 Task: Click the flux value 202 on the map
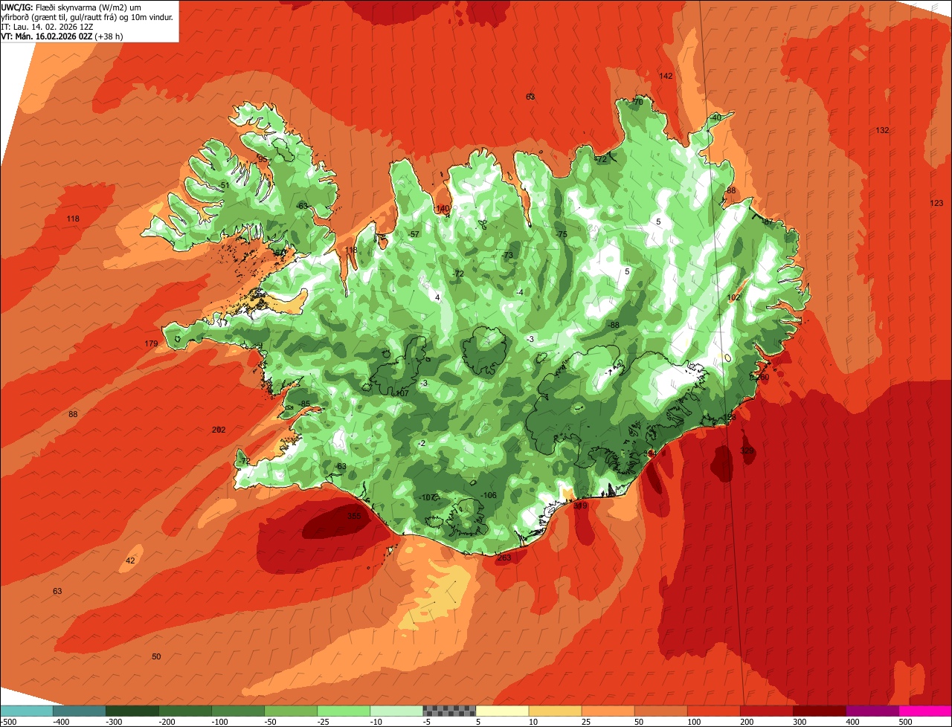point(219,430)
